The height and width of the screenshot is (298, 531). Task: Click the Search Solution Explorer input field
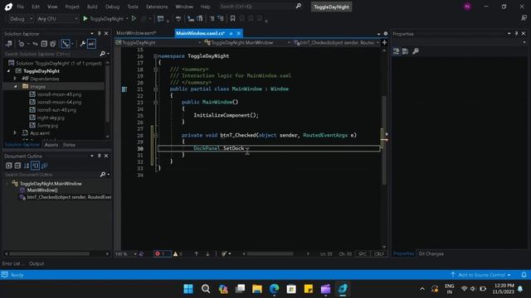(51, 54)
